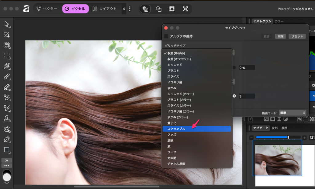Switch to the カラー panel tab

coord(279,21)
